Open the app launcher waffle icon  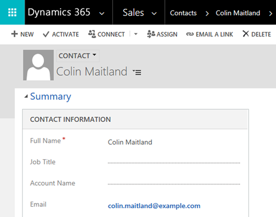pos(12,12)
